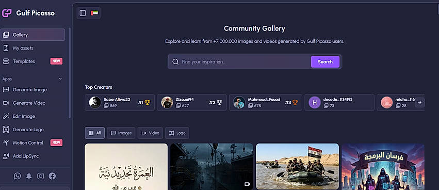Open Gallery from the sidebar
Viewport: 439px width, 190px height.
tap(32, 35)
